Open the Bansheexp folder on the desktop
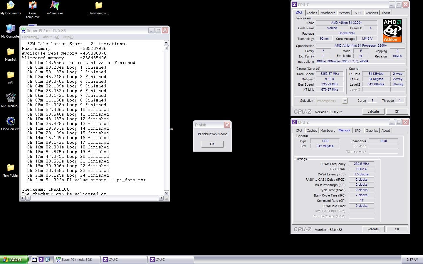The image size is (423, 264). click(x=99, y=8)
